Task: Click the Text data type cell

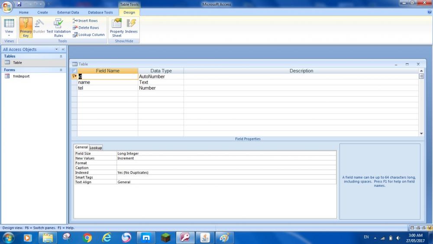Action: (161, 82)
